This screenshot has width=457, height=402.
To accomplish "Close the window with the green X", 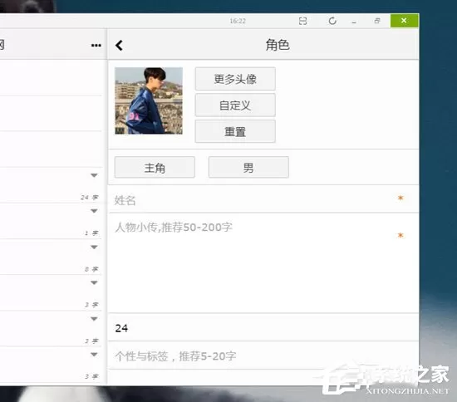I will pos(404,21).
